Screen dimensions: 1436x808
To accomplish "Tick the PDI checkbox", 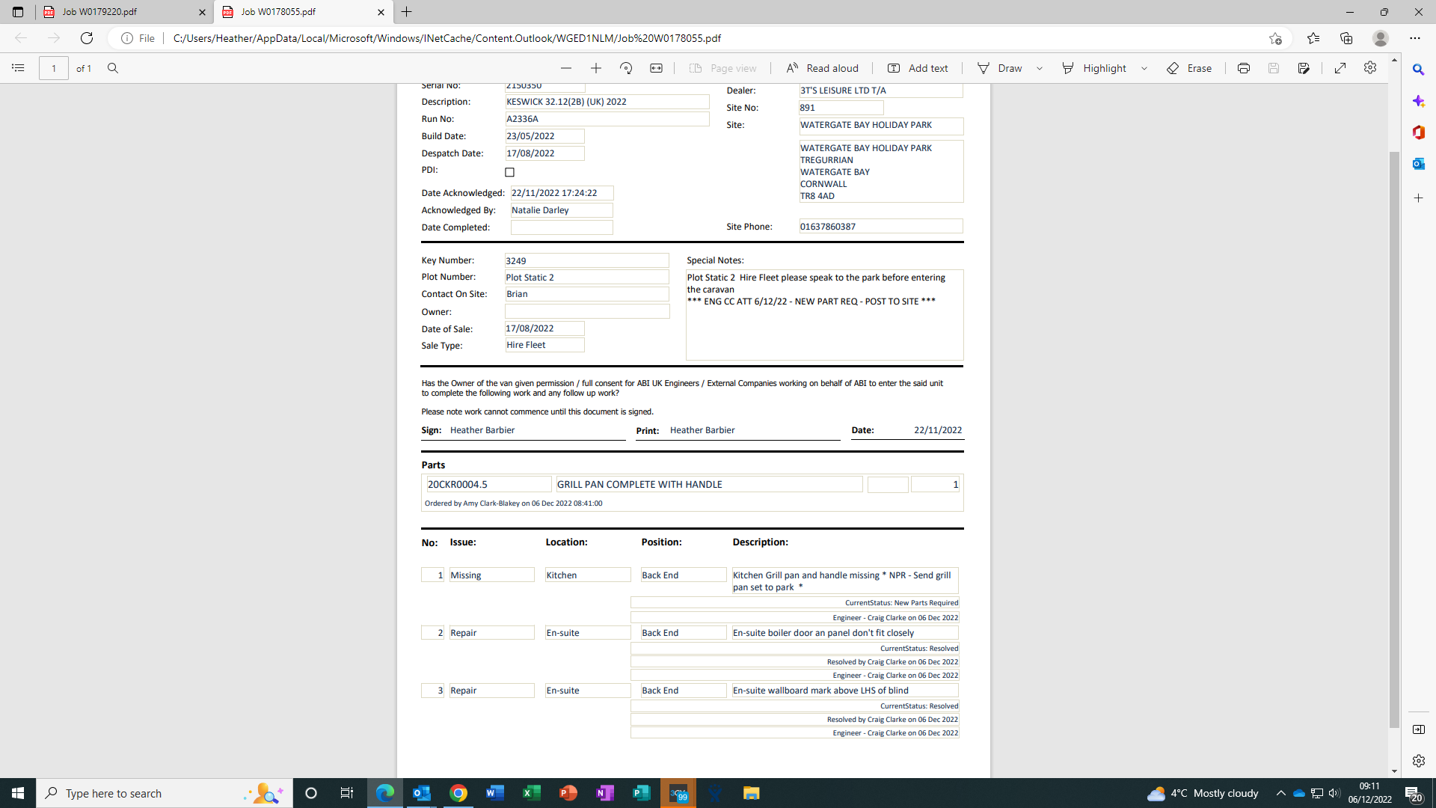I will [510, 172].
